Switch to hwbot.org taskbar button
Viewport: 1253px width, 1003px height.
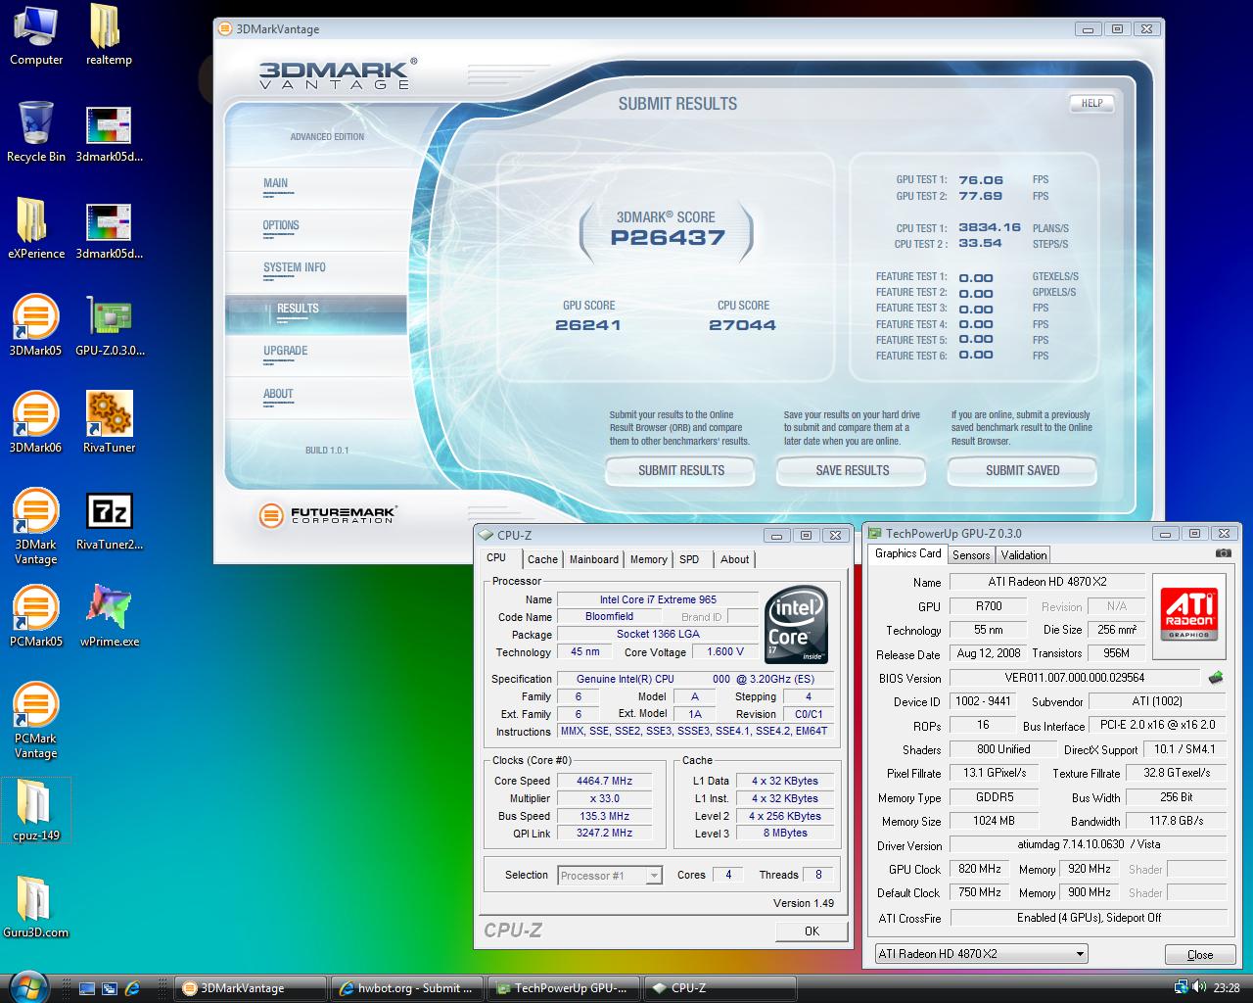pyautogui.click(x=407, y=988)
